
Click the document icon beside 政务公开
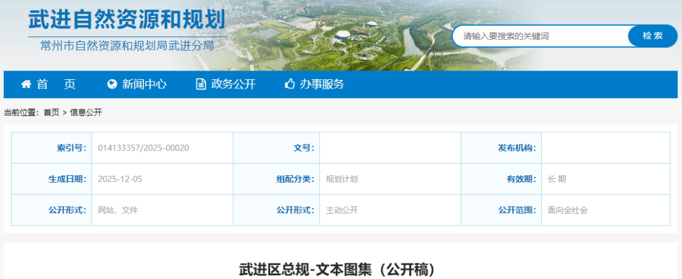click(x=201, y=84)
